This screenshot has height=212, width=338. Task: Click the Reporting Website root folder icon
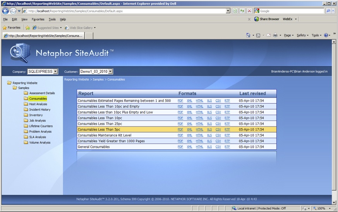(x=9, y=83)
